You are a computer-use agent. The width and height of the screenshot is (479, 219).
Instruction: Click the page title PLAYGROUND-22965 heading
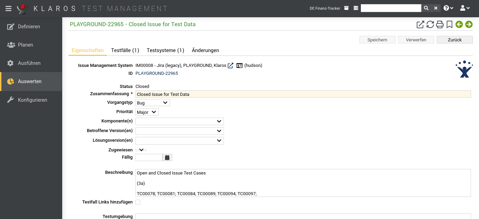point(133,24)
